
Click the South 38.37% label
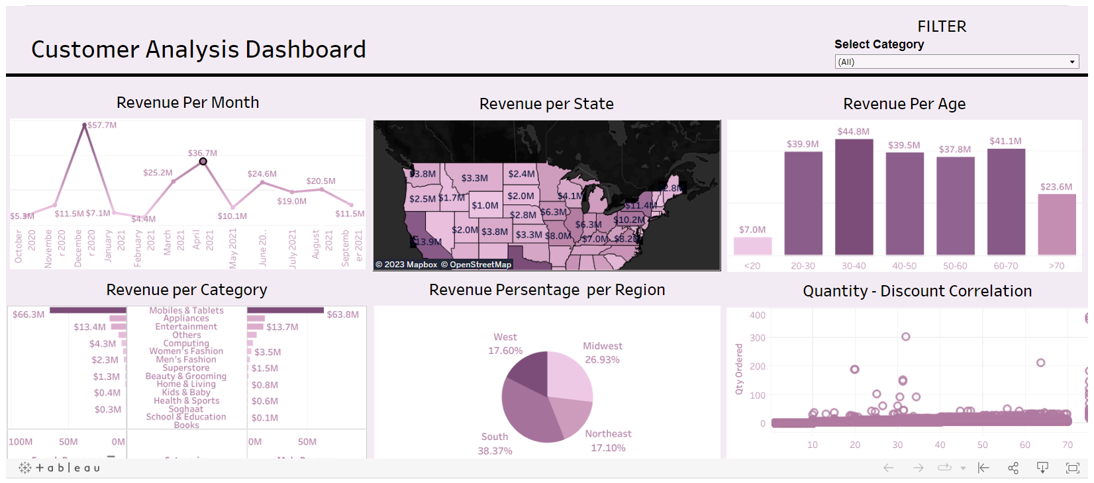coord(495,444)
